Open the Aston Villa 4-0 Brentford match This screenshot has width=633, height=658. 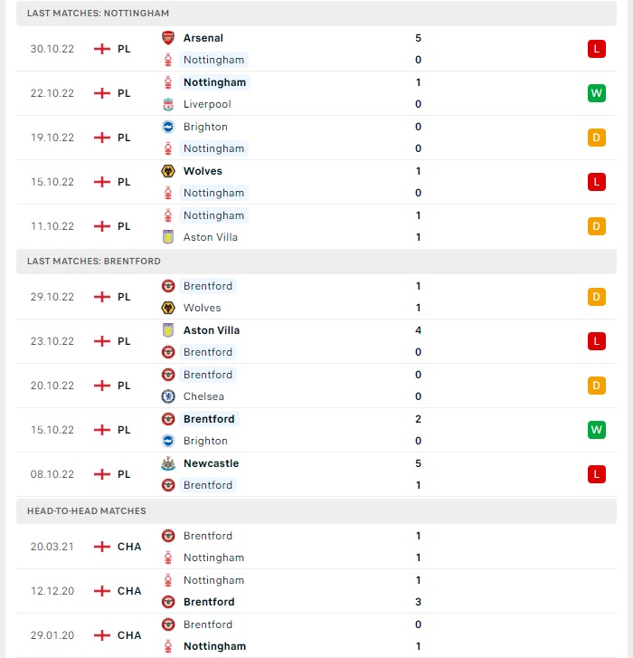click(316, 341)
